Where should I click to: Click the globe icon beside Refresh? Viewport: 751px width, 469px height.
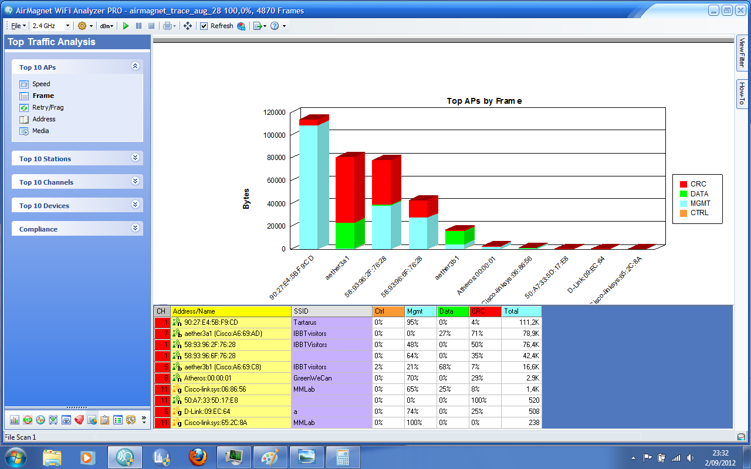[241, 26]
